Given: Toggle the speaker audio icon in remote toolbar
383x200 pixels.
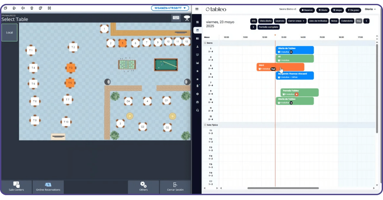Looking at the screenshot, I should click(x=23, y=8).
